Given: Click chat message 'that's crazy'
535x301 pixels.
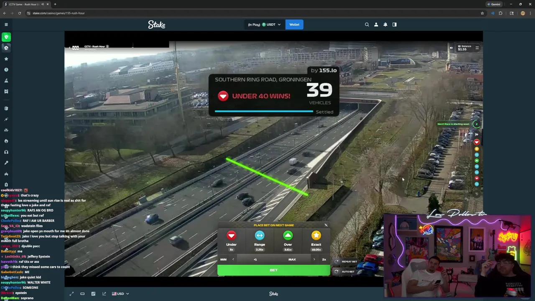Looking at the screenshot, I should tap(29, 196).
